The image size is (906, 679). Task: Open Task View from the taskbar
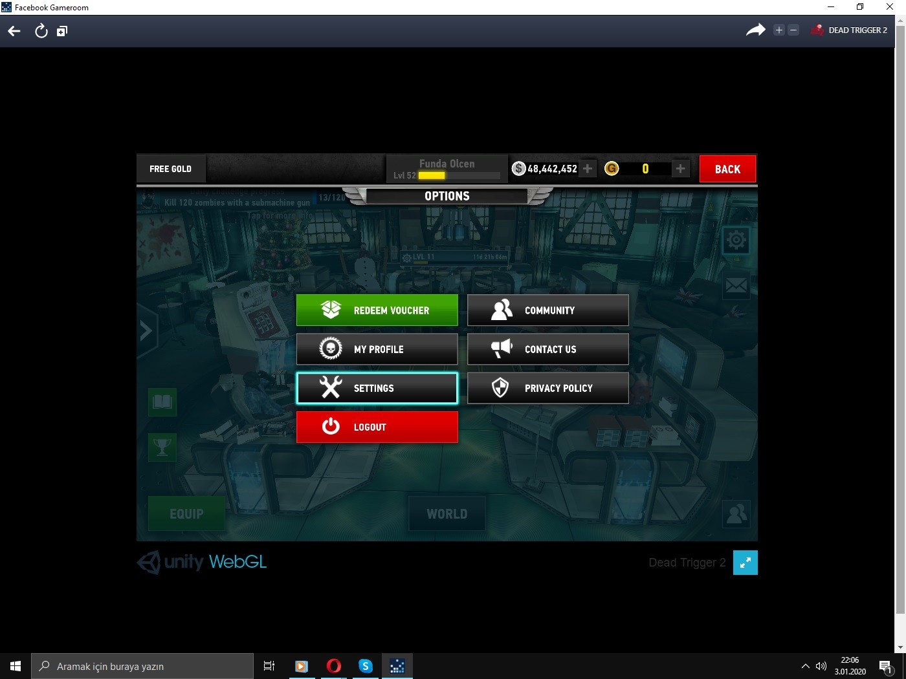269,666
